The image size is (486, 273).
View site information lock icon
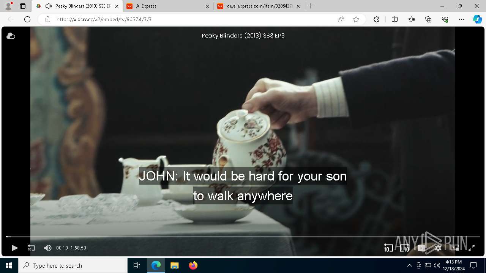(47, 19)
